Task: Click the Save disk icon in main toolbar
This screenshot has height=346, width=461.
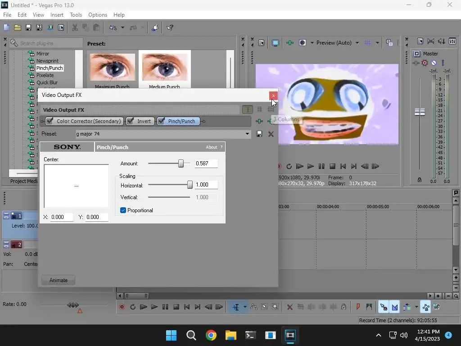Action: 28,27
